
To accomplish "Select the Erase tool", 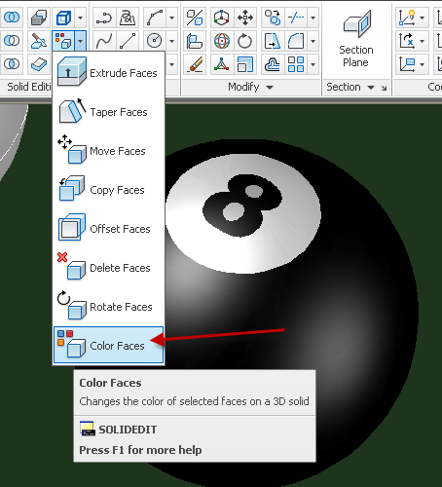I will click(195, 63).
